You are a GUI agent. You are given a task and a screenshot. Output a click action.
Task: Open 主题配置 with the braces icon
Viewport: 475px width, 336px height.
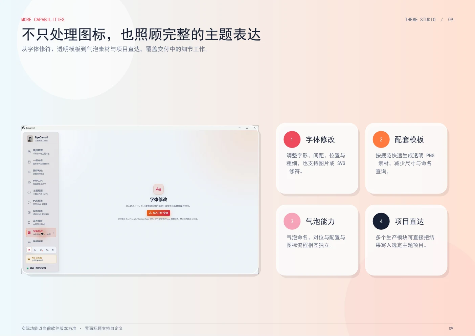tap(41, 192)
